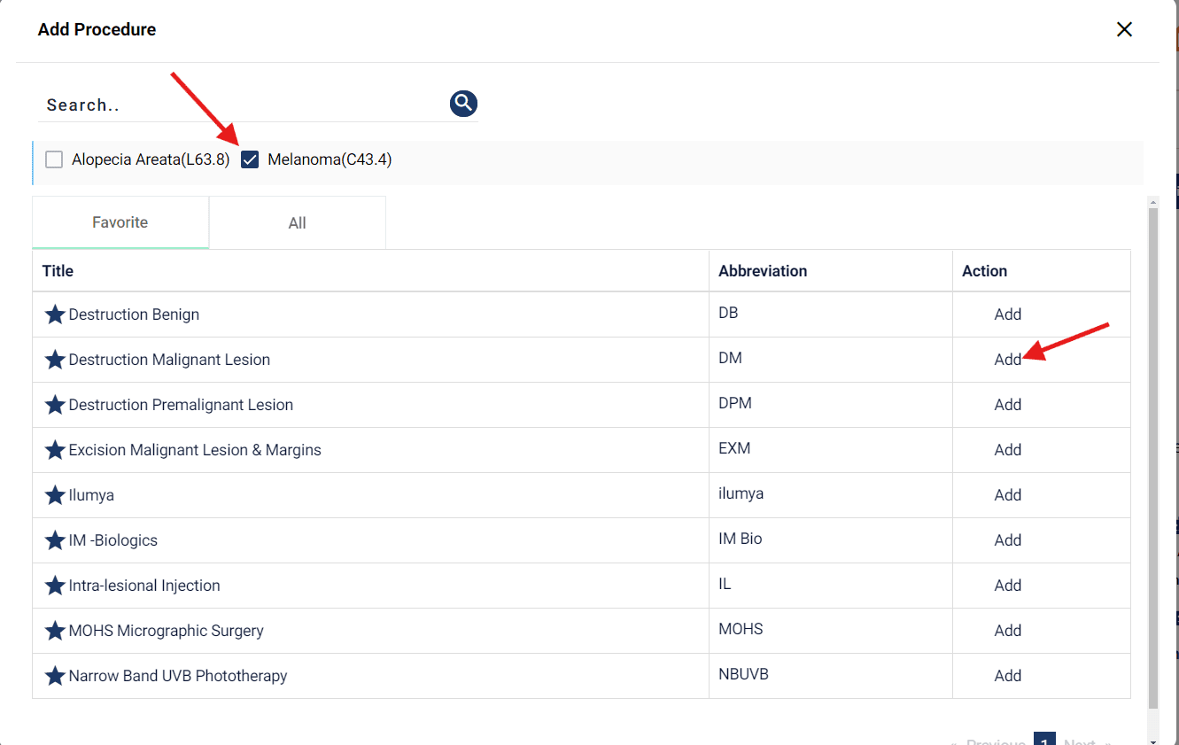1179x745 pixels.
Task: Switch to the All tab
Action: (x=297, y=223)
